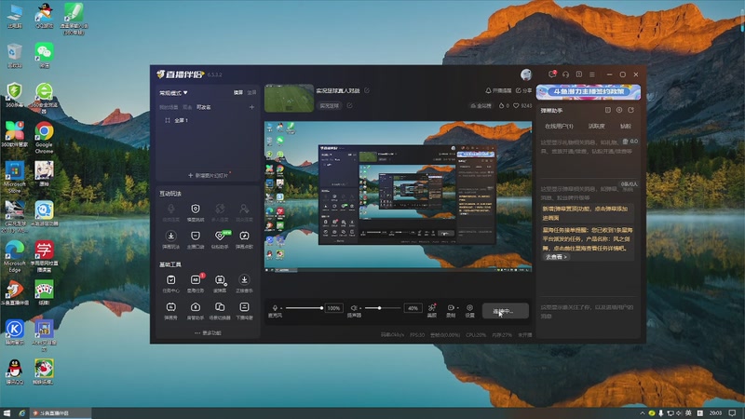This screenshot has width=745, height=419.
Task: Open the WeChat desktop shortcut
Action: [44, 56]
